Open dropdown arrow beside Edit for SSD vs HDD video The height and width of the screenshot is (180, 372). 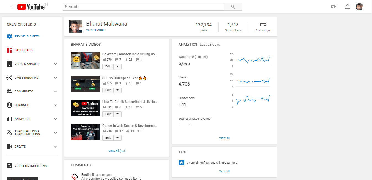click(x=117, y=90)
